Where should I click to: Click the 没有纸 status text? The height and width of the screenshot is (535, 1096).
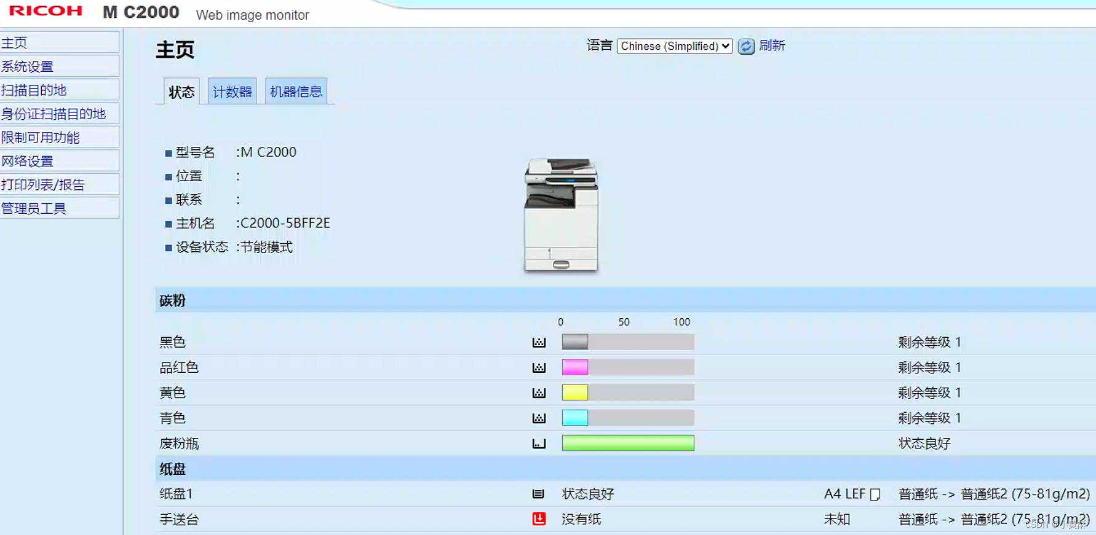[581, 519]
